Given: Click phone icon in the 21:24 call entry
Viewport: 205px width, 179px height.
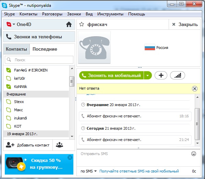Looking at the screenshot, I should (83, 140).
